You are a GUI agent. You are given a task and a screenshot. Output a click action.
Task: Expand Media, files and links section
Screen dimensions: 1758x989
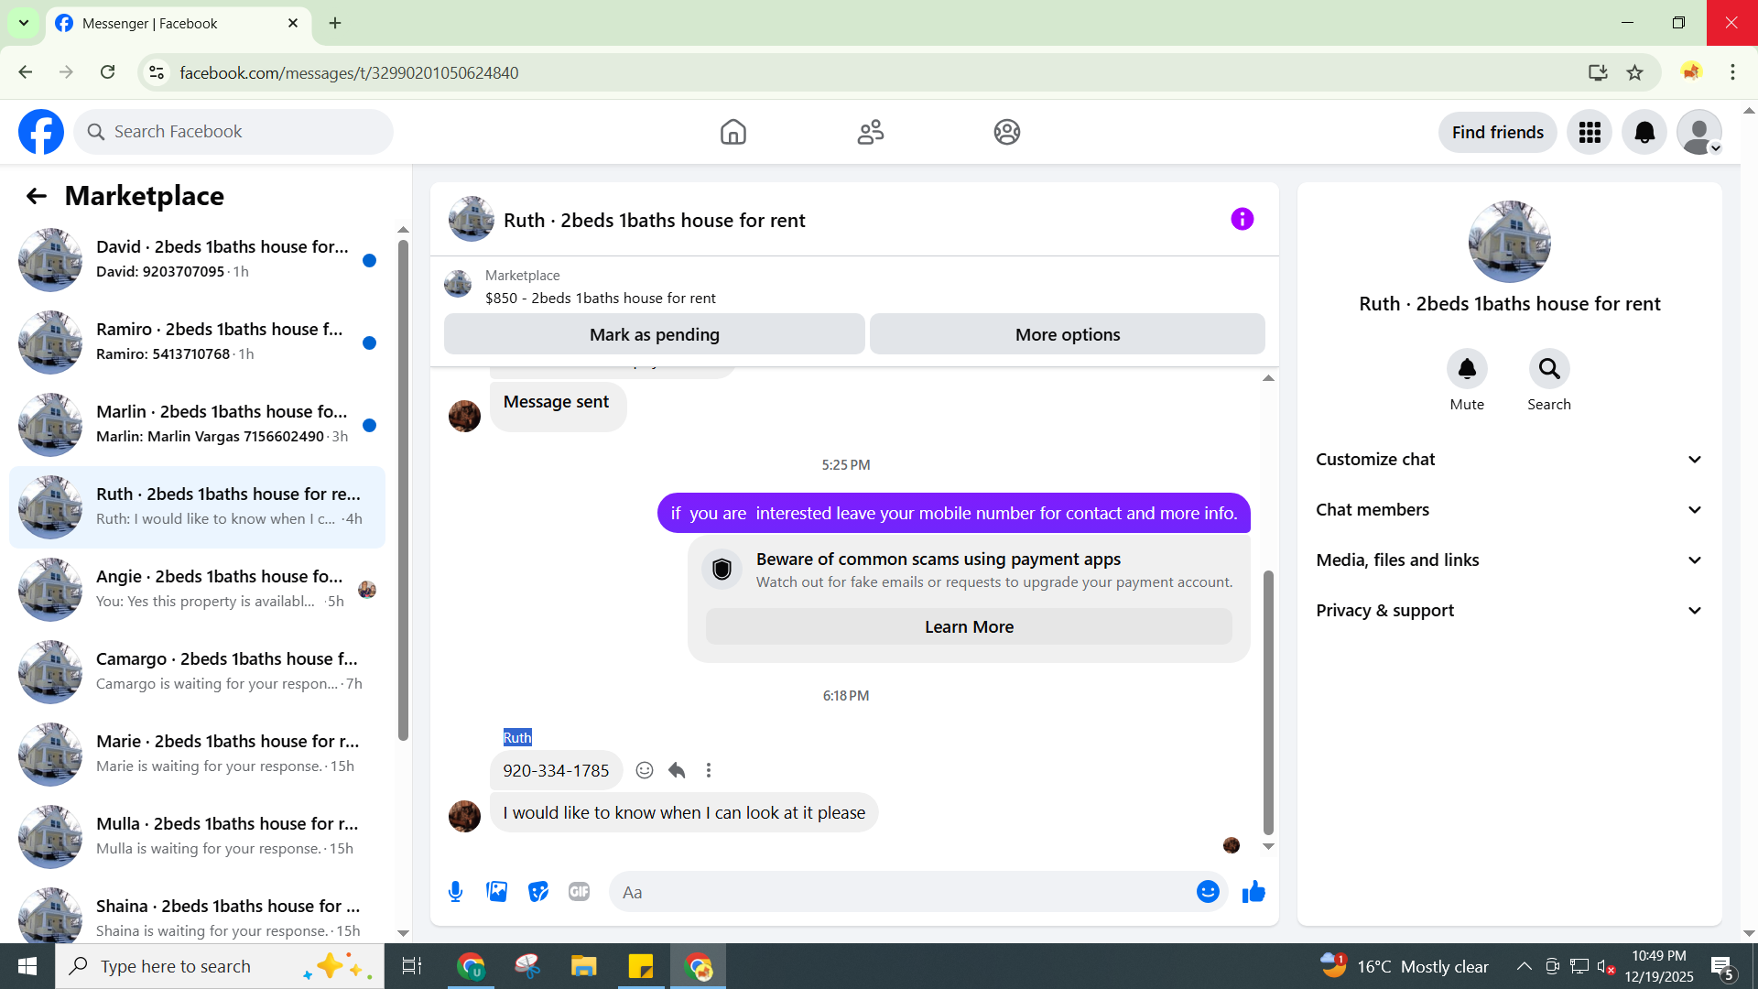coord(1509,560)
